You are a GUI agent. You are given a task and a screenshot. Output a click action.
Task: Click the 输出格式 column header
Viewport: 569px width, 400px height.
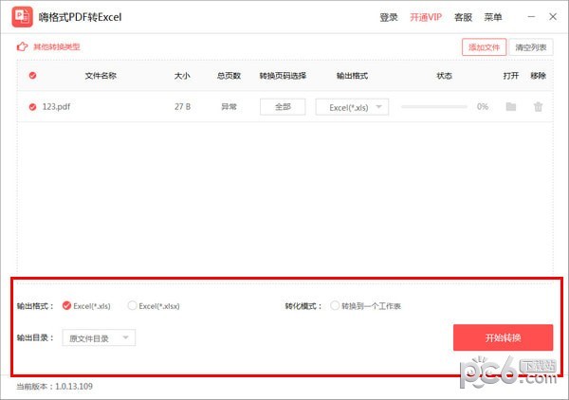352,76
